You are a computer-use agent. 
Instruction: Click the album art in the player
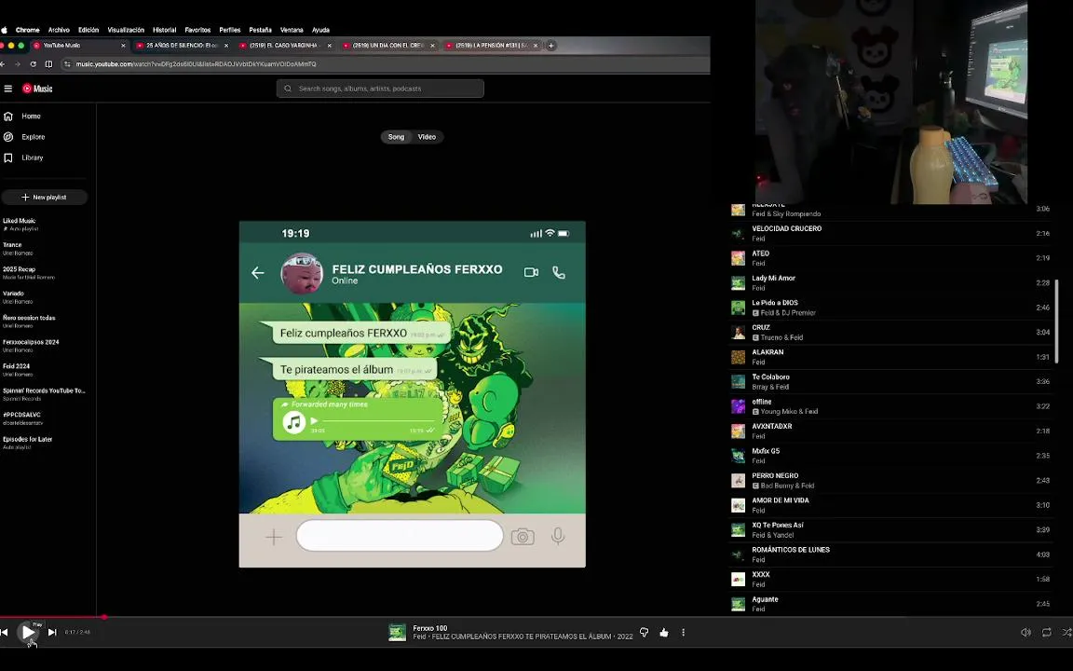point(412,394)
